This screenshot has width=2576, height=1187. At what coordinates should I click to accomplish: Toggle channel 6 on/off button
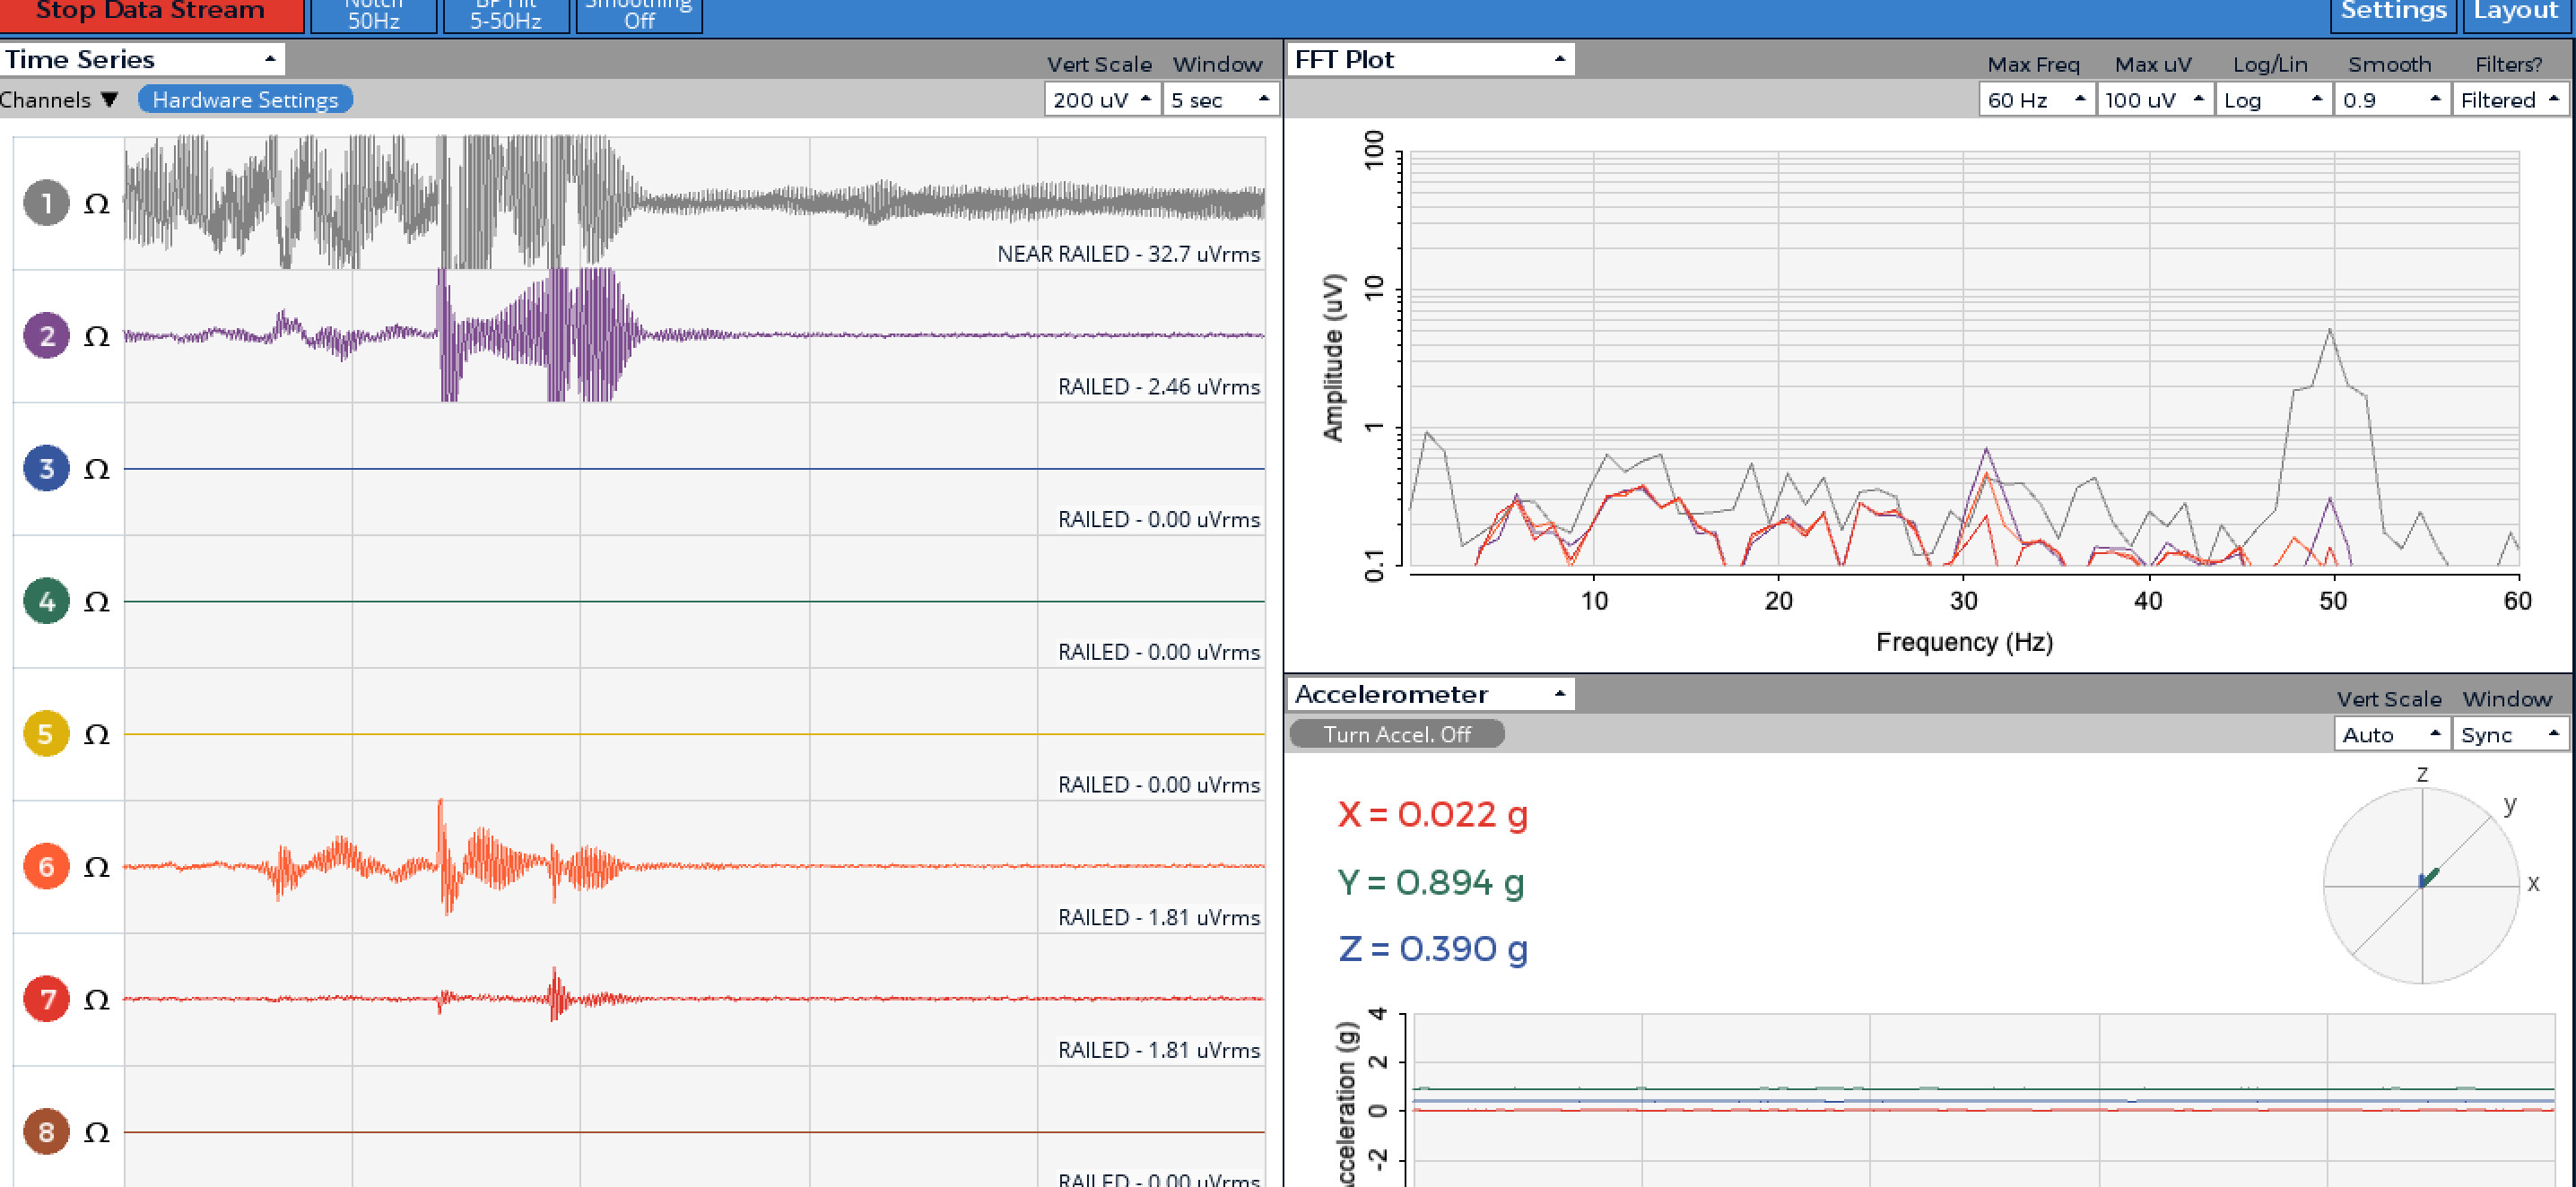coord(46,866)
